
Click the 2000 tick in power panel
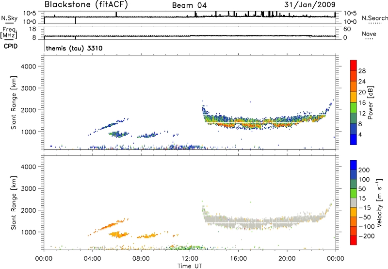click(29, 110)
